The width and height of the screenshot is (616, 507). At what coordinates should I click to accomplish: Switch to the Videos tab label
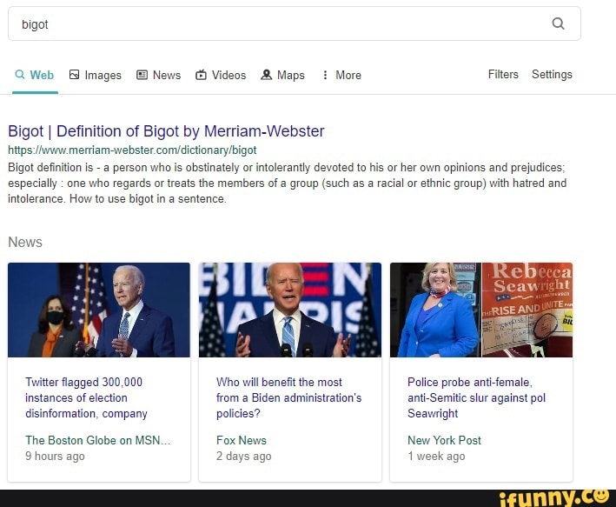click(229, 75)
